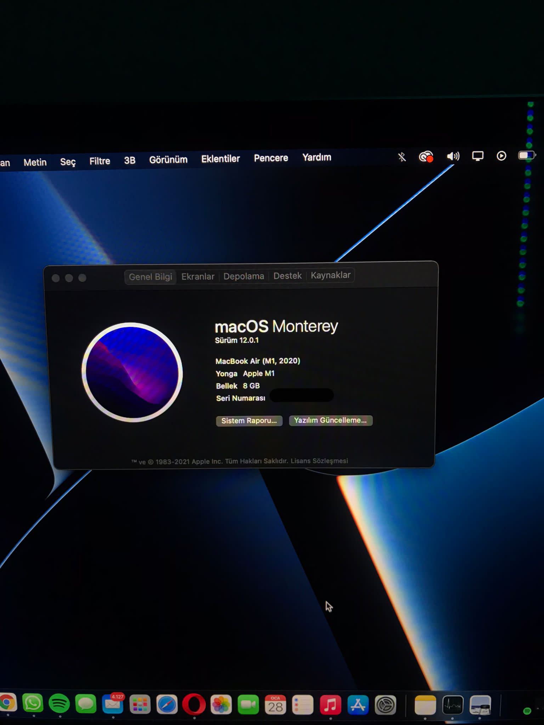Open Launchpad from the Dock

[x=140, y=704]
